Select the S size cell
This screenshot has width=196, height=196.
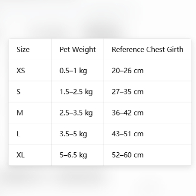[x=30, y=92]
